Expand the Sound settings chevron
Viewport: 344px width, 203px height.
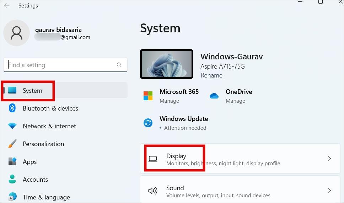click(x=329, y=191)
